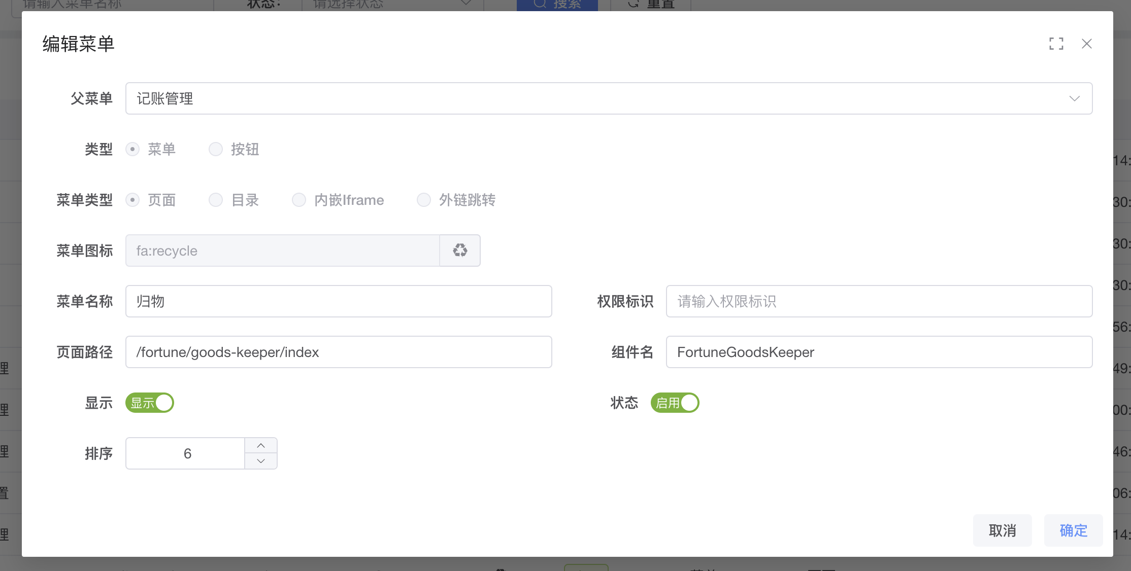
Task: Toggle the 启用 status switch
Action: tap(675, 403)
